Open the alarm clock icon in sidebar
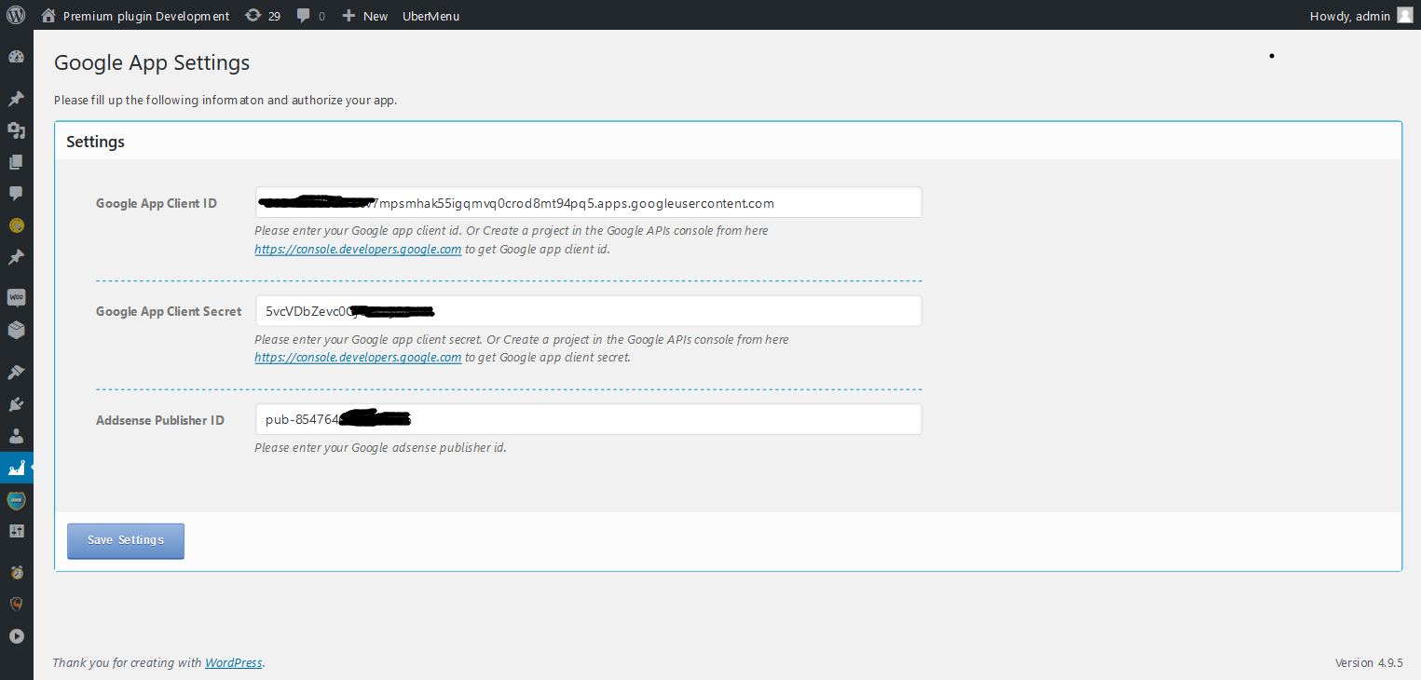Screen dimensions: 1421x680 coord(16,572)
